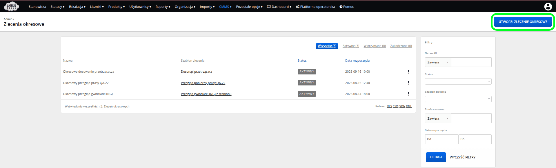Open the CMMS menu
The image size is (556, 168).
225,7
